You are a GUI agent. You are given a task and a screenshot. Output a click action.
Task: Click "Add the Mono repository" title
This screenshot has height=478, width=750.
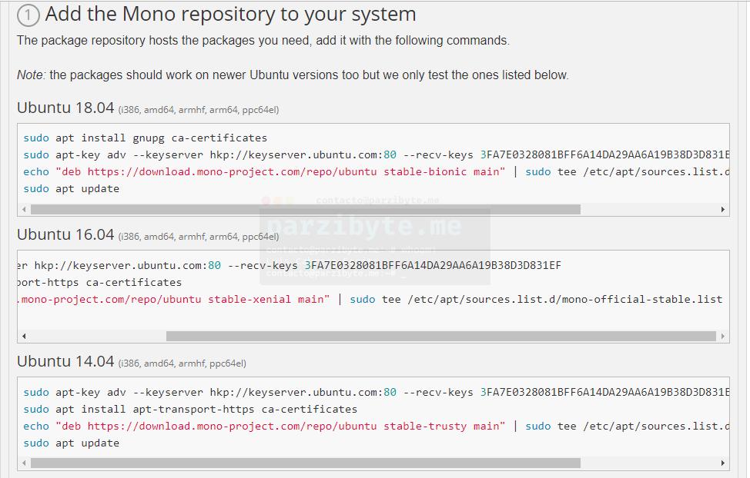[230, 14]
